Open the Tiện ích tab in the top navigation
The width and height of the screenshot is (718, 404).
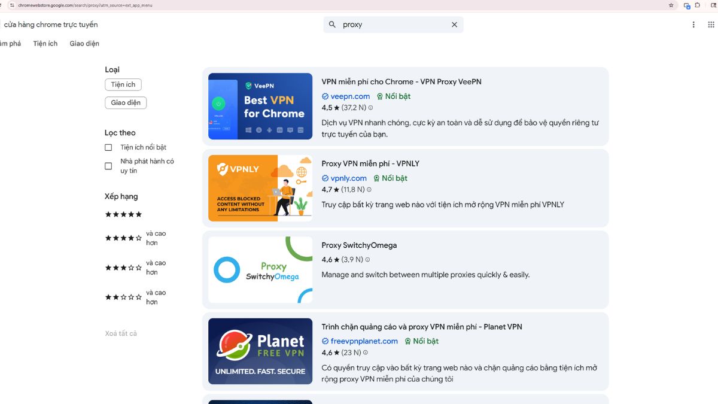click(x=45, y=44)
